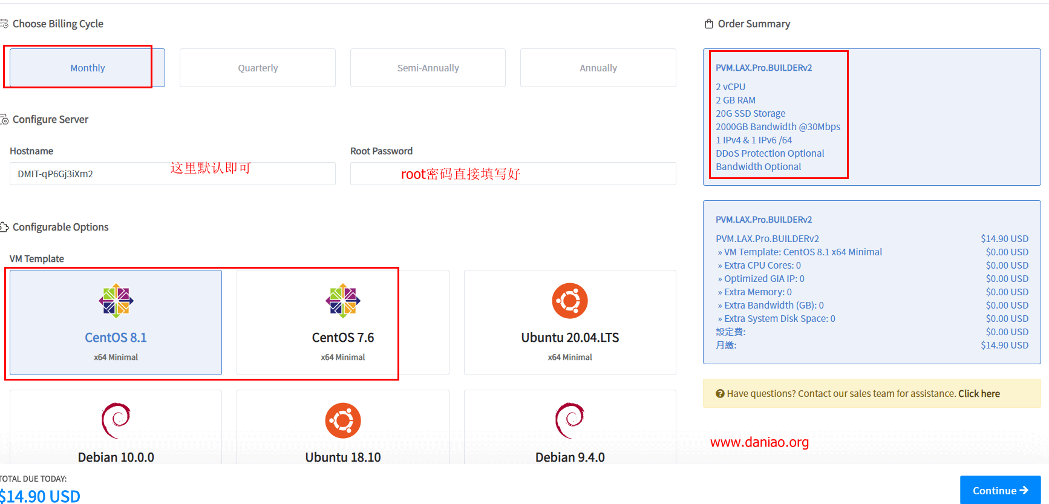Click the Choose Billing Cycle icon
This screenshot has height=504, width=1049.
(4, 24)
